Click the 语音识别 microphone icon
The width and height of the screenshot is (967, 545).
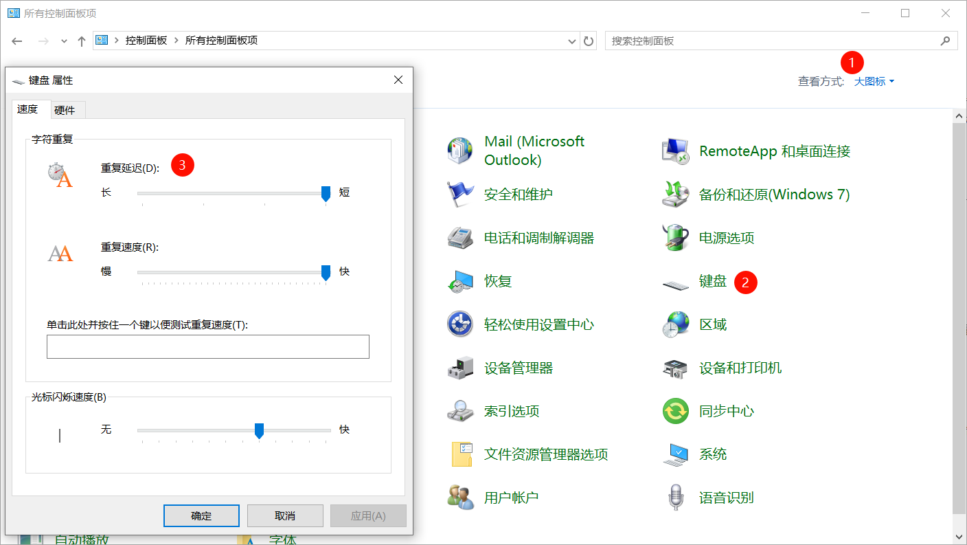[x=676, y=498]
